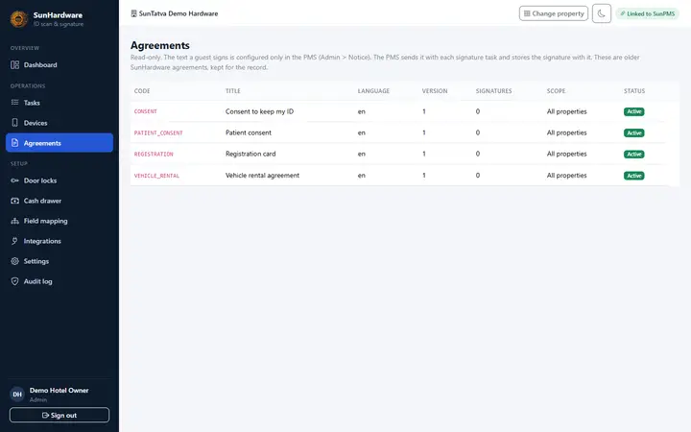Click the Agreements page heading
Image resolution: width=691 pixels, height=432 pixels.
160,45
